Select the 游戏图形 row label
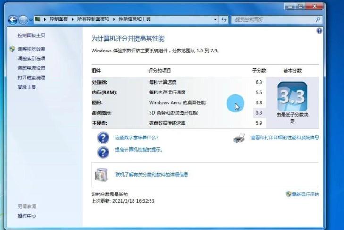The image size is (344, 230). pos(102,113)
